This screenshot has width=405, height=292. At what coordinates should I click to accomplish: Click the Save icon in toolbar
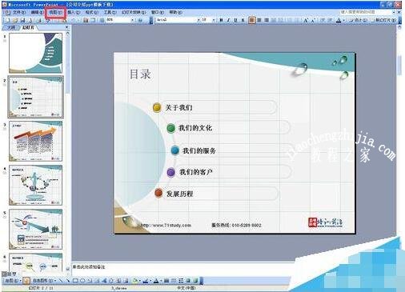22,20
